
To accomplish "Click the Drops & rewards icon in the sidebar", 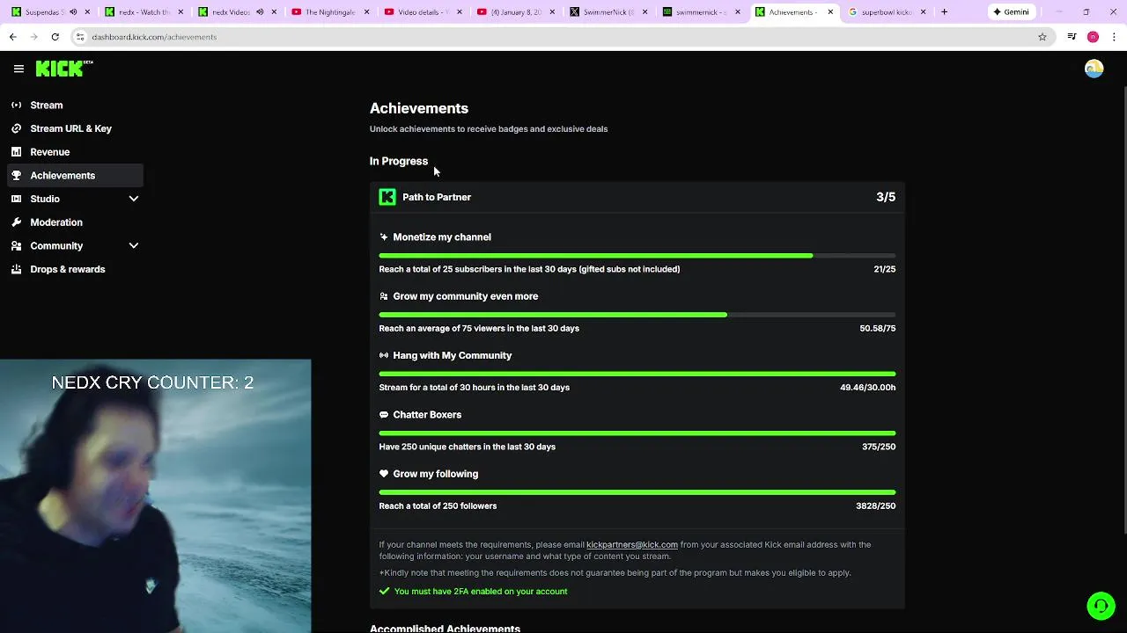I will click(x=16, y=269).
